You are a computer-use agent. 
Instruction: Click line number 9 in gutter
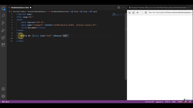click(12, 36)
